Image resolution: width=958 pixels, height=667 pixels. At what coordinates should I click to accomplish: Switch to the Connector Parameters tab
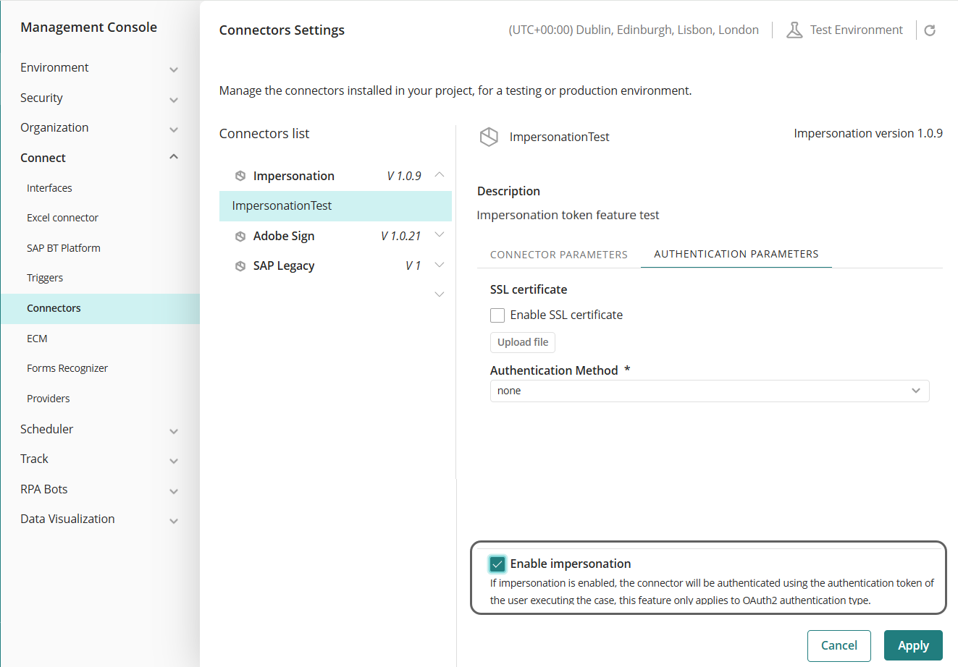point(558,254)
